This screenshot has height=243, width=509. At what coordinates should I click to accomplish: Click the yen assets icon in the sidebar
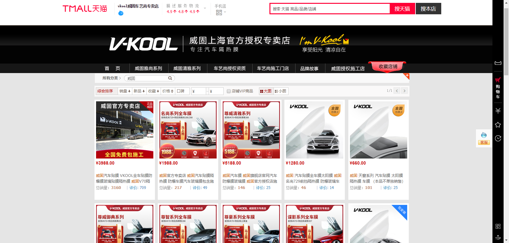tap(498, 111)
